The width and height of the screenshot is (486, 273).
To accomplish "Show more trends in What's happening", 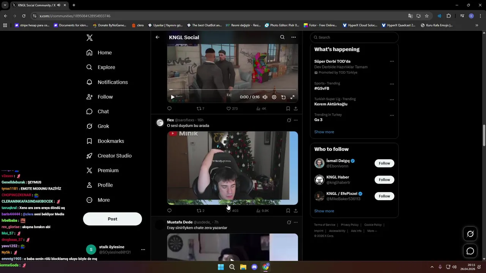I will [x=324, y=132].
